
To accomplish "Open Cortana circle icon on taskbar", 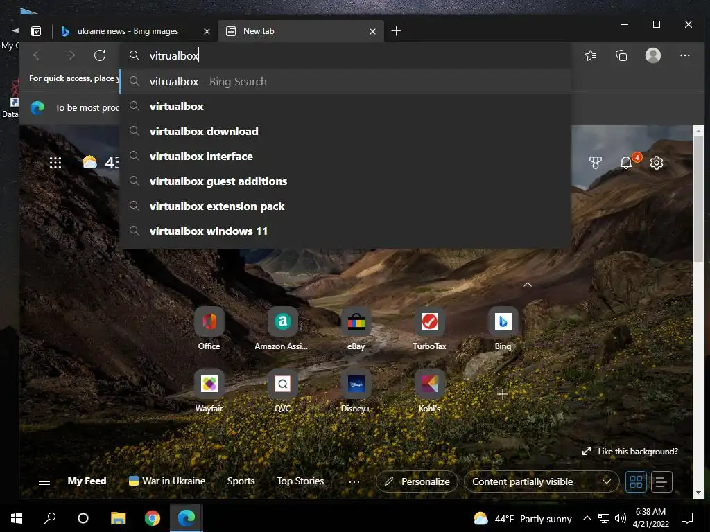I will pyautogui.click(x=83, y=518).
